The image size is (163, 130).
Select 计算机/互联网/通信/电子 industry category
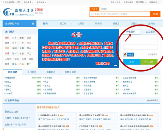point(18,118)
